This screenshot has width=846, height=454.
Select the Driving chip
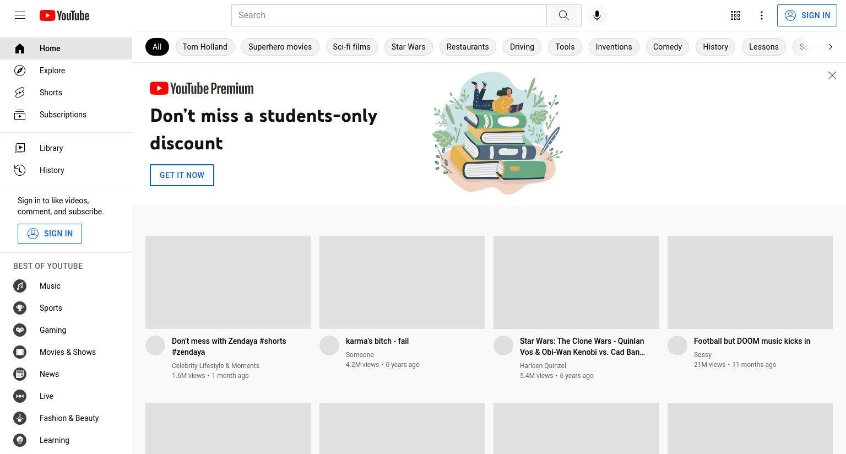point(522,47)
